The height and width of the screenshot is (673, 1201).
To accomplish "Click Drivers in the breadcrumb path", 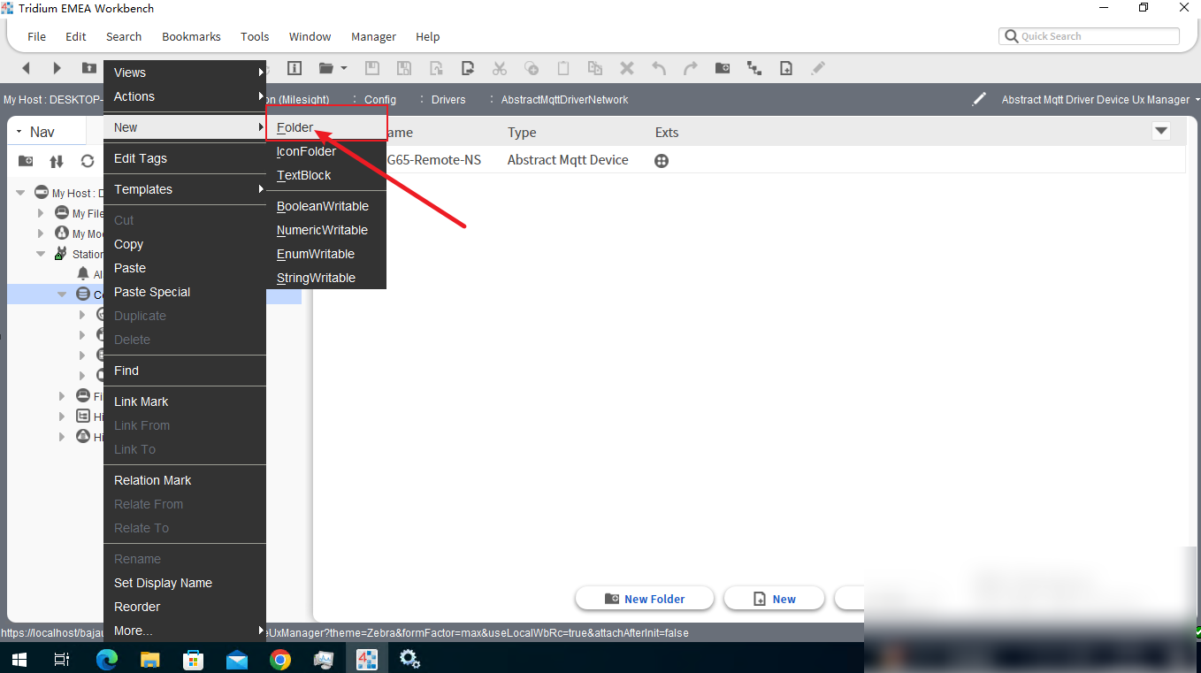I will point(448,100).
